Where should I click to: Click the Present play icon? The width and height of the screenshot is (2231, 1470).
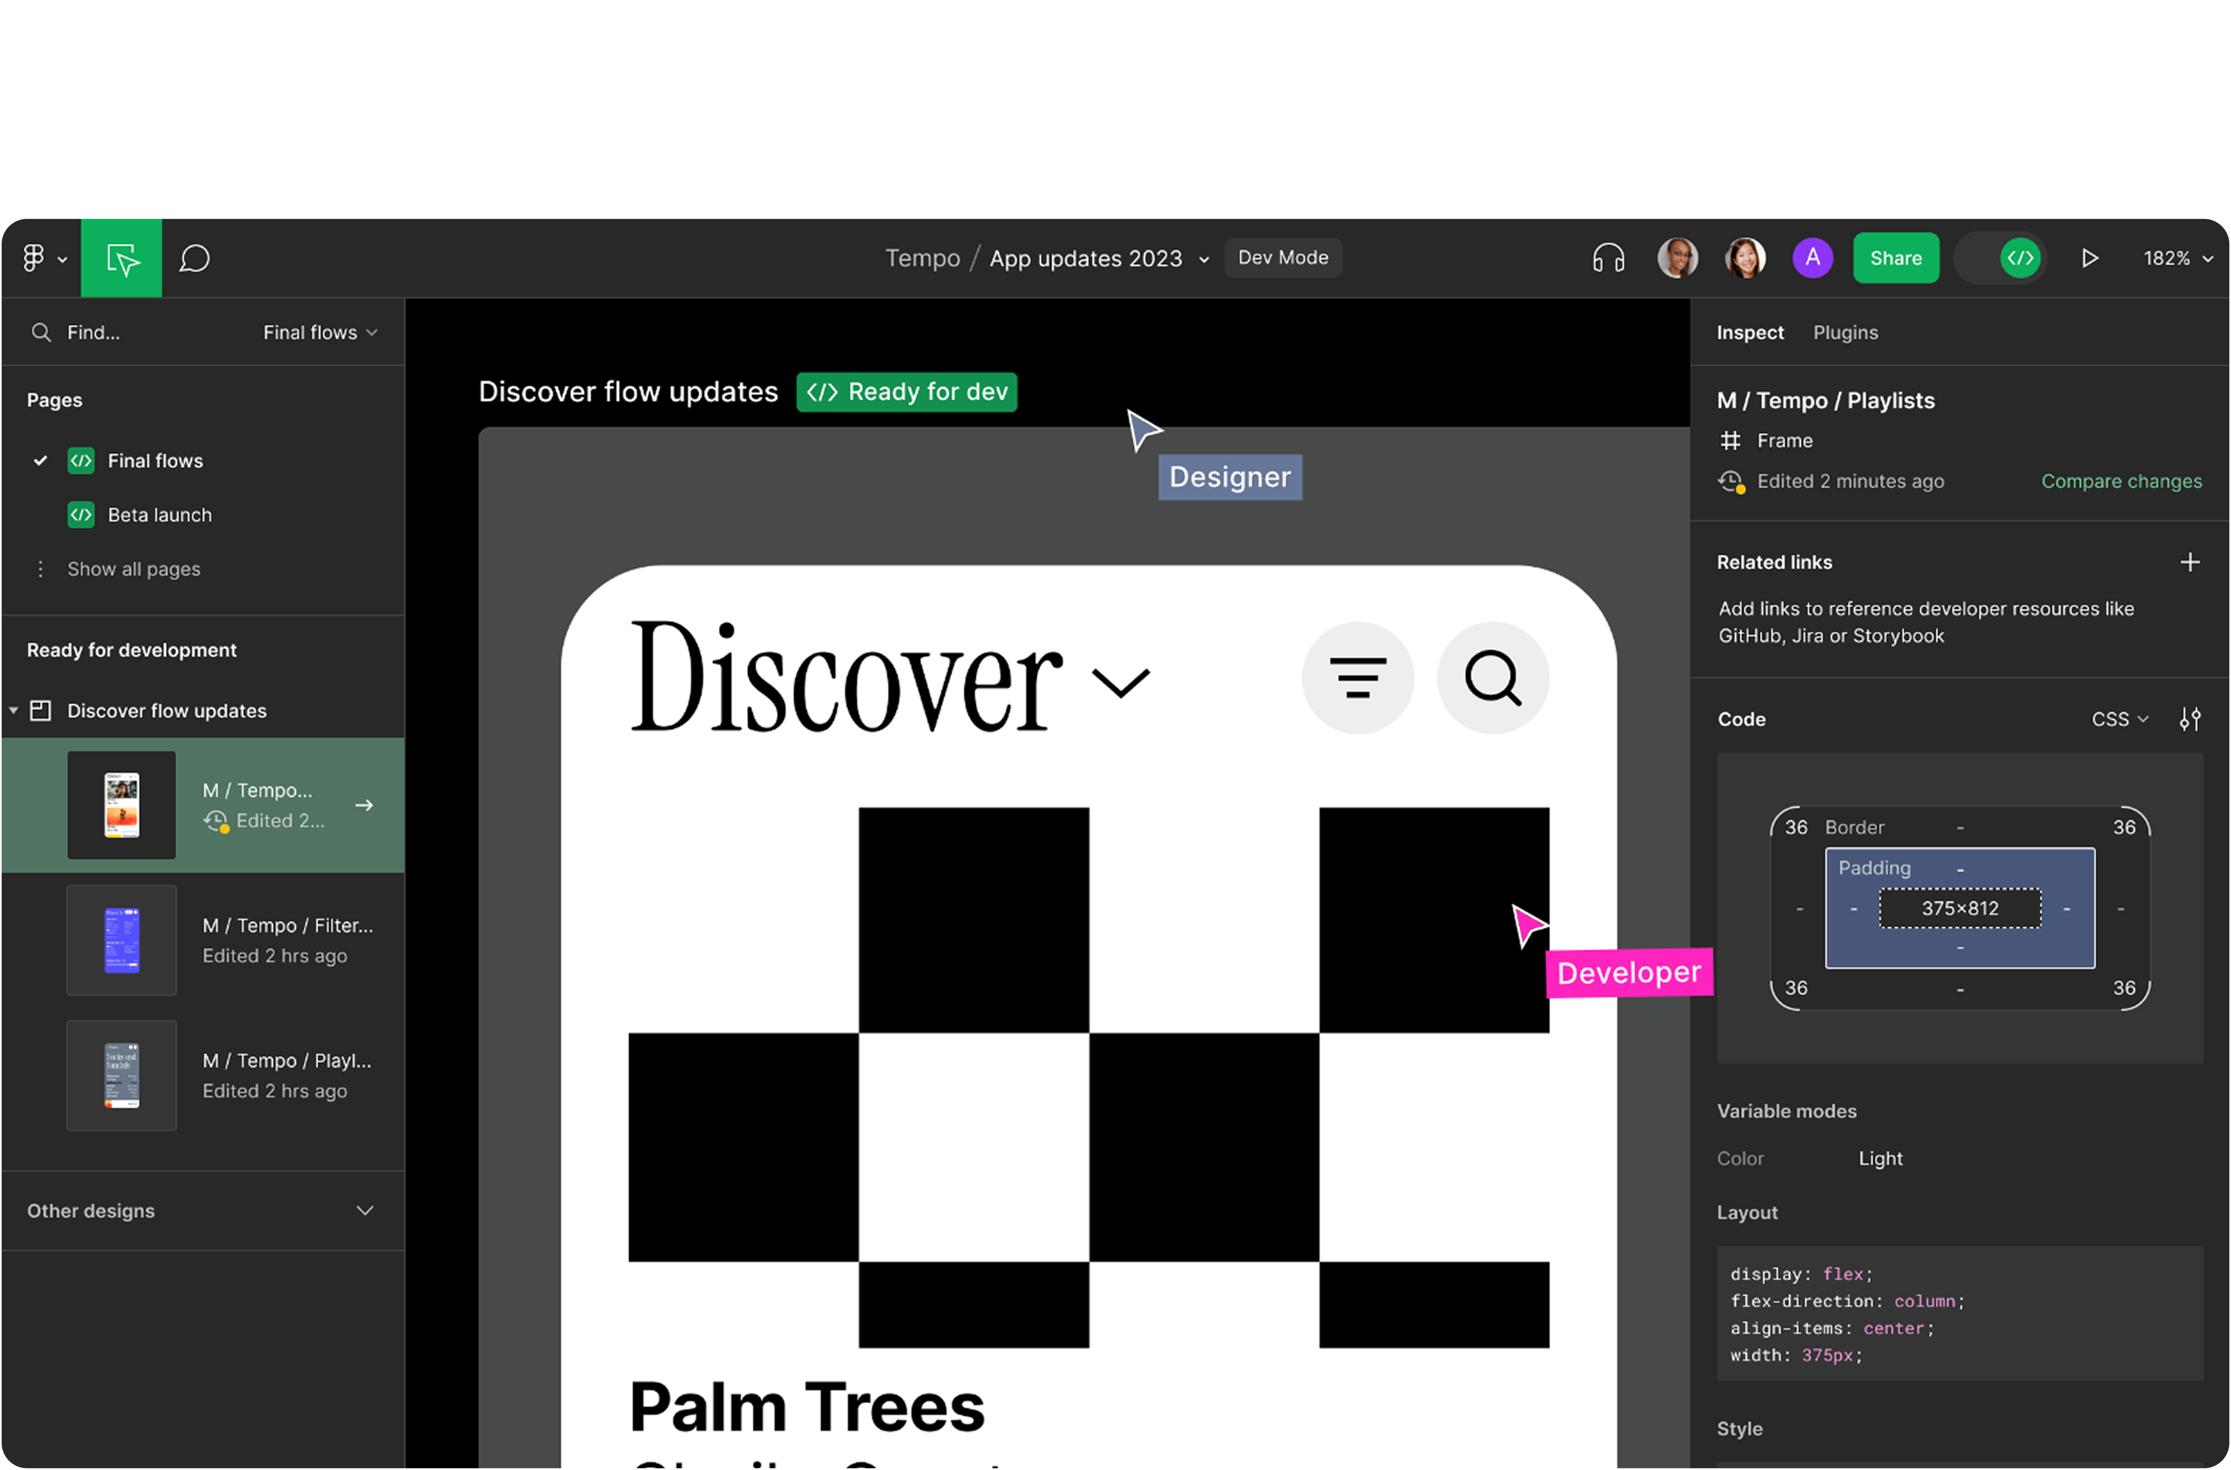coord(2089,258)
